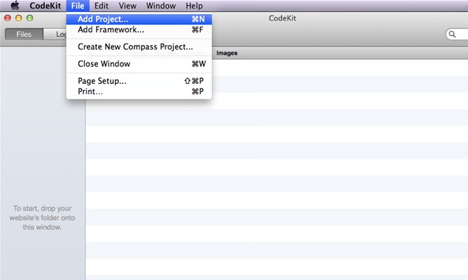Switch to the Files tab
Image resolution: width=468 pixels, height=280 pixels.
coord(24,34)
